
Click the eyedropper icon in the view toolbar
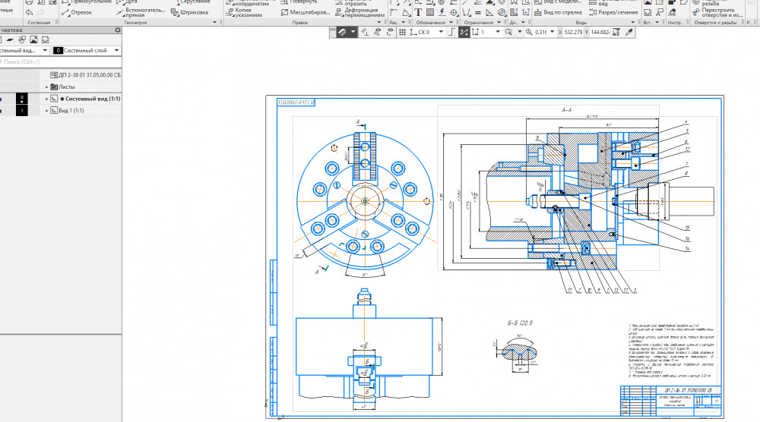(629, 33)
